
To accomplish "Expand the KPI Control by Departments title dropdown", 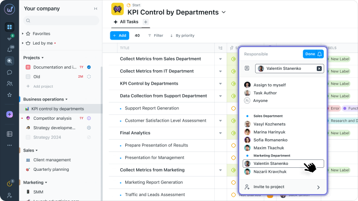I will tap(224, 12).
